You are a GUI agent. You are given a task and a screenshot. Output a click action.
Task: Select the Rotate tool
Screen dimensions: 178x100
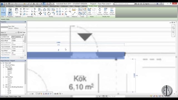point(49,14)
